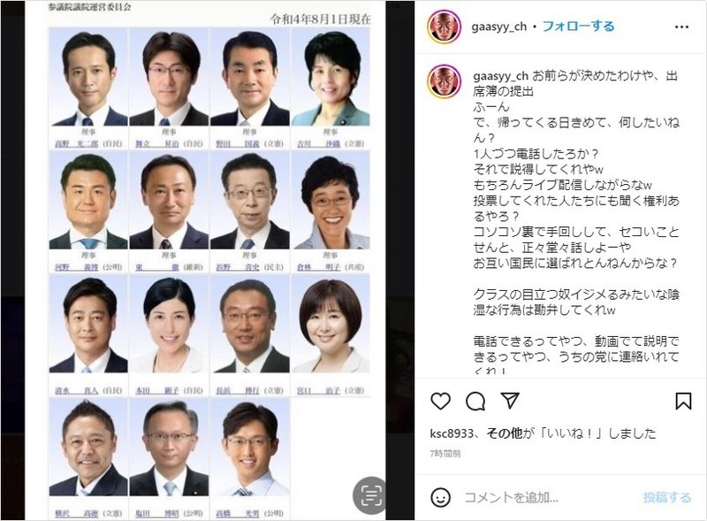Click the 投稿する post button
This screenshot has width=707, height=521.
coord(667,497)
